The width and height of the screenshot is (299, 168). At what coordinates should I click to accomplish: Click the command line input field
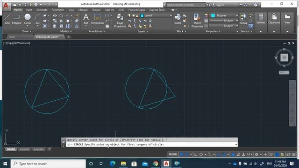[x=151, y=145]
